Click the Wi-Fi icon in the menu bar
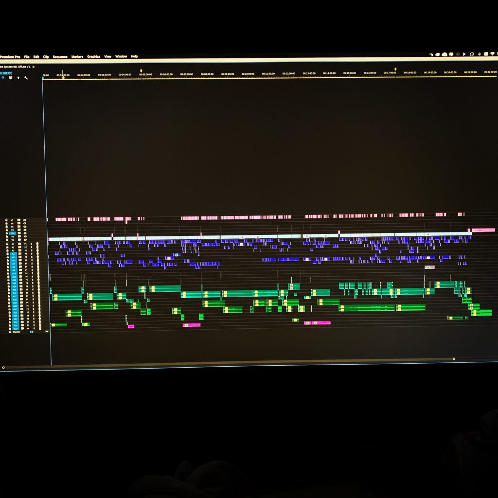The image size is (498, 498). point(492,53)
